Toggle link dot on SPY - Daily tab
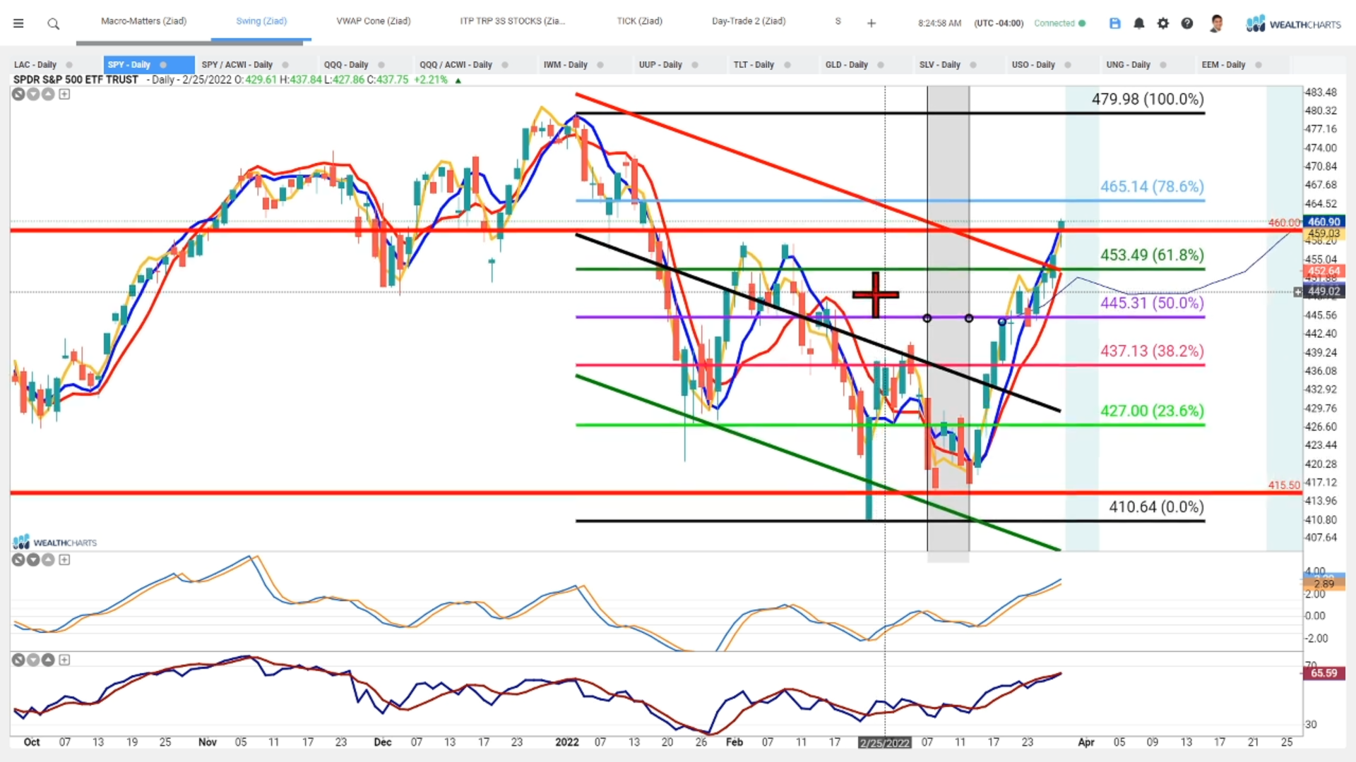The height and width of the screenshot is (762, 1356). coord(163,64)
